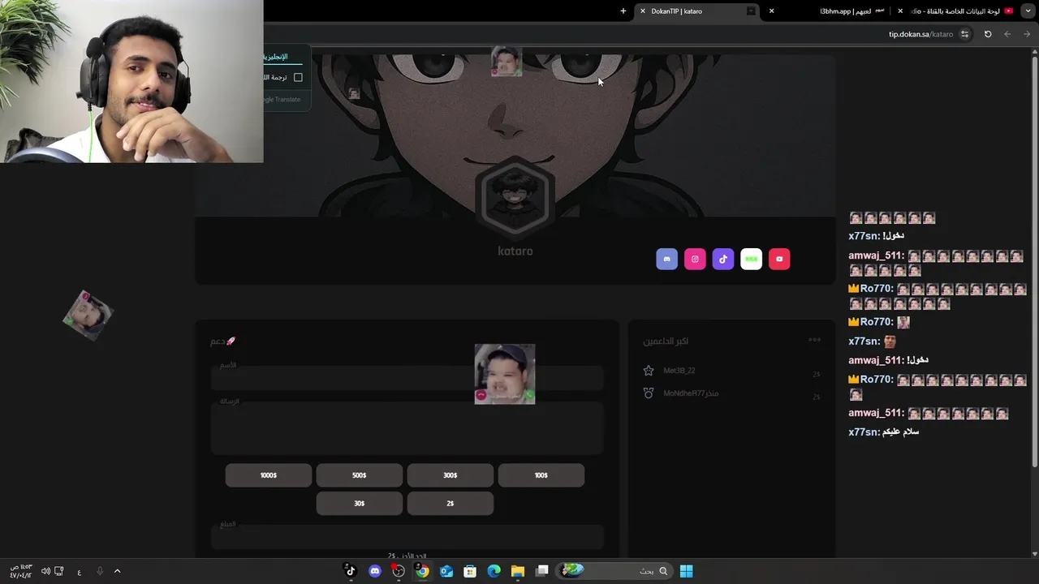The width and height of the screenshot is (1039, 584).
Task: Select the 30$ donation amount
Action: pos(360,503)
